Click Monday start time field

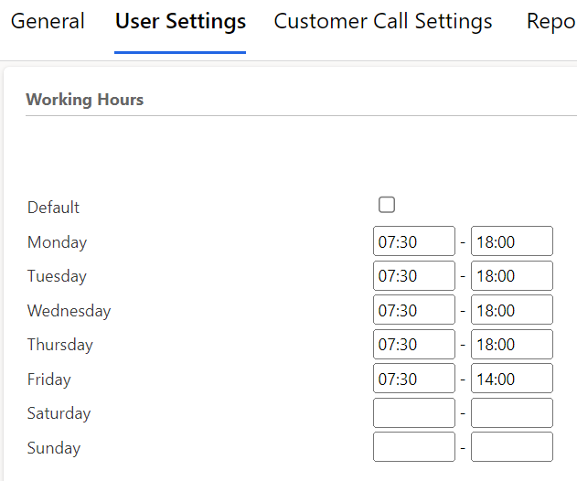414,241
